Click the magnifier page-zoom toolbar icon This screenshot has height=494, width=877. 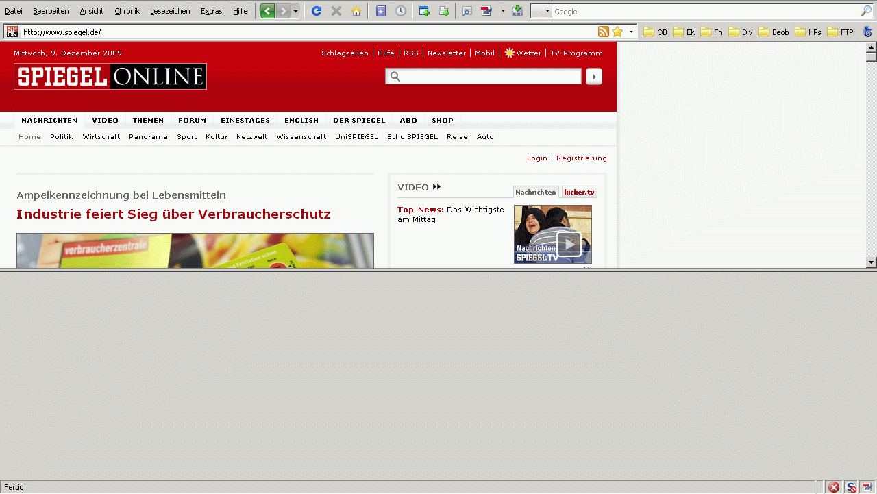(467, 11)
